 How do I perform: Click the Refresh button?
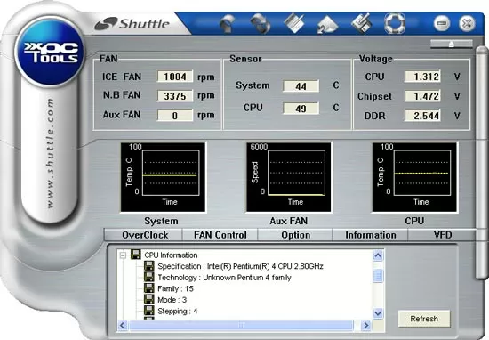pos(424,319)
